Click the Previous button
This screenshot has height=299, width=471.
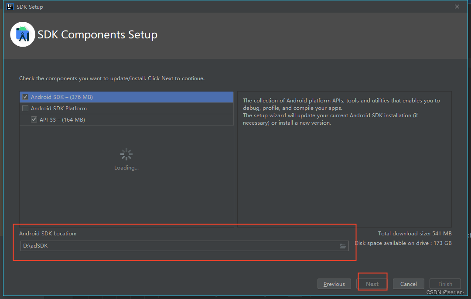[334, 284]
